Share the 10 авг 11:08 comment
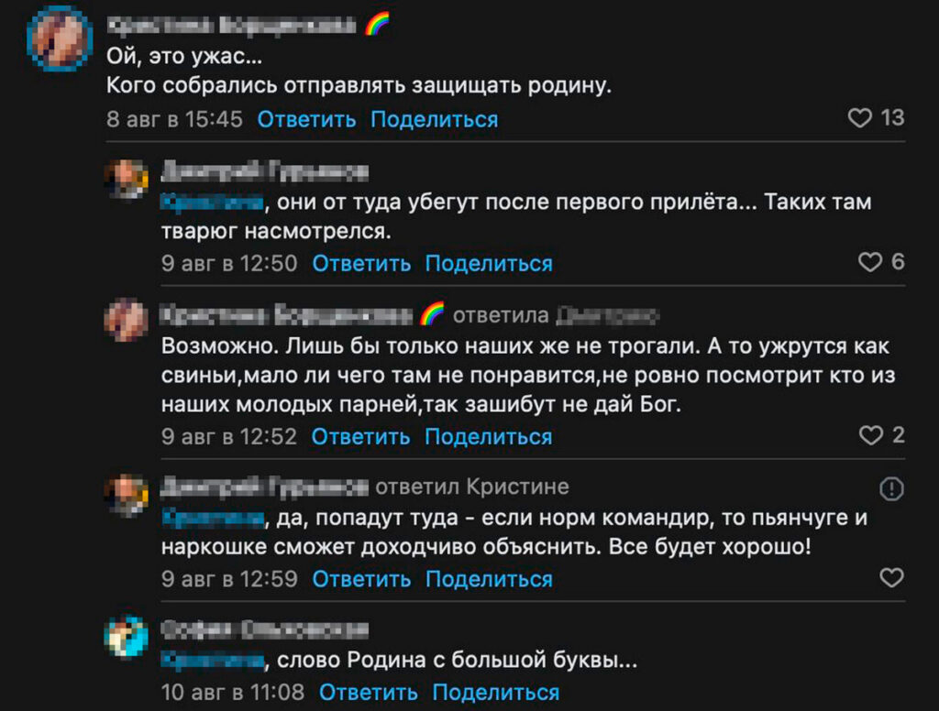This screenshot has height=711, width=939. click(495, 692)
